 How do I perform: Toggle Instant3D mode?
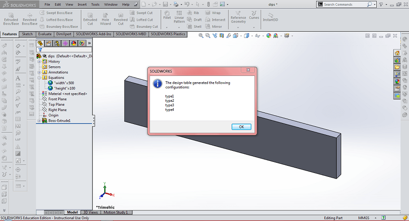270,17
